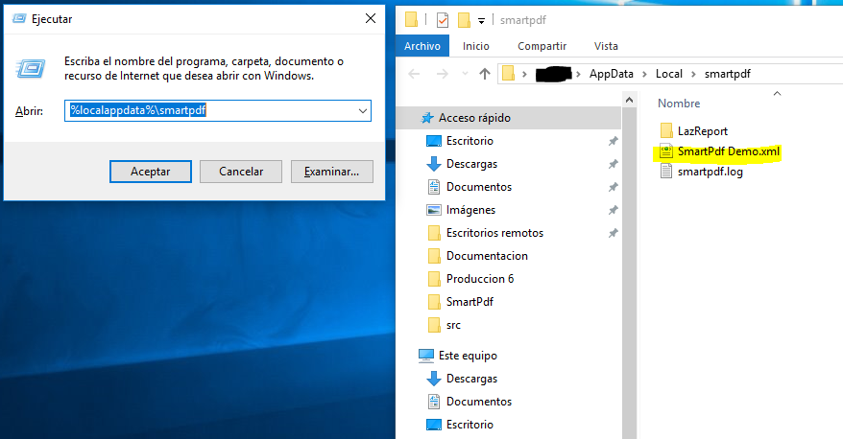Screen dimensions: 843x439
Task: Click the smartpdf.log file icon
Action: click(667, 173)
